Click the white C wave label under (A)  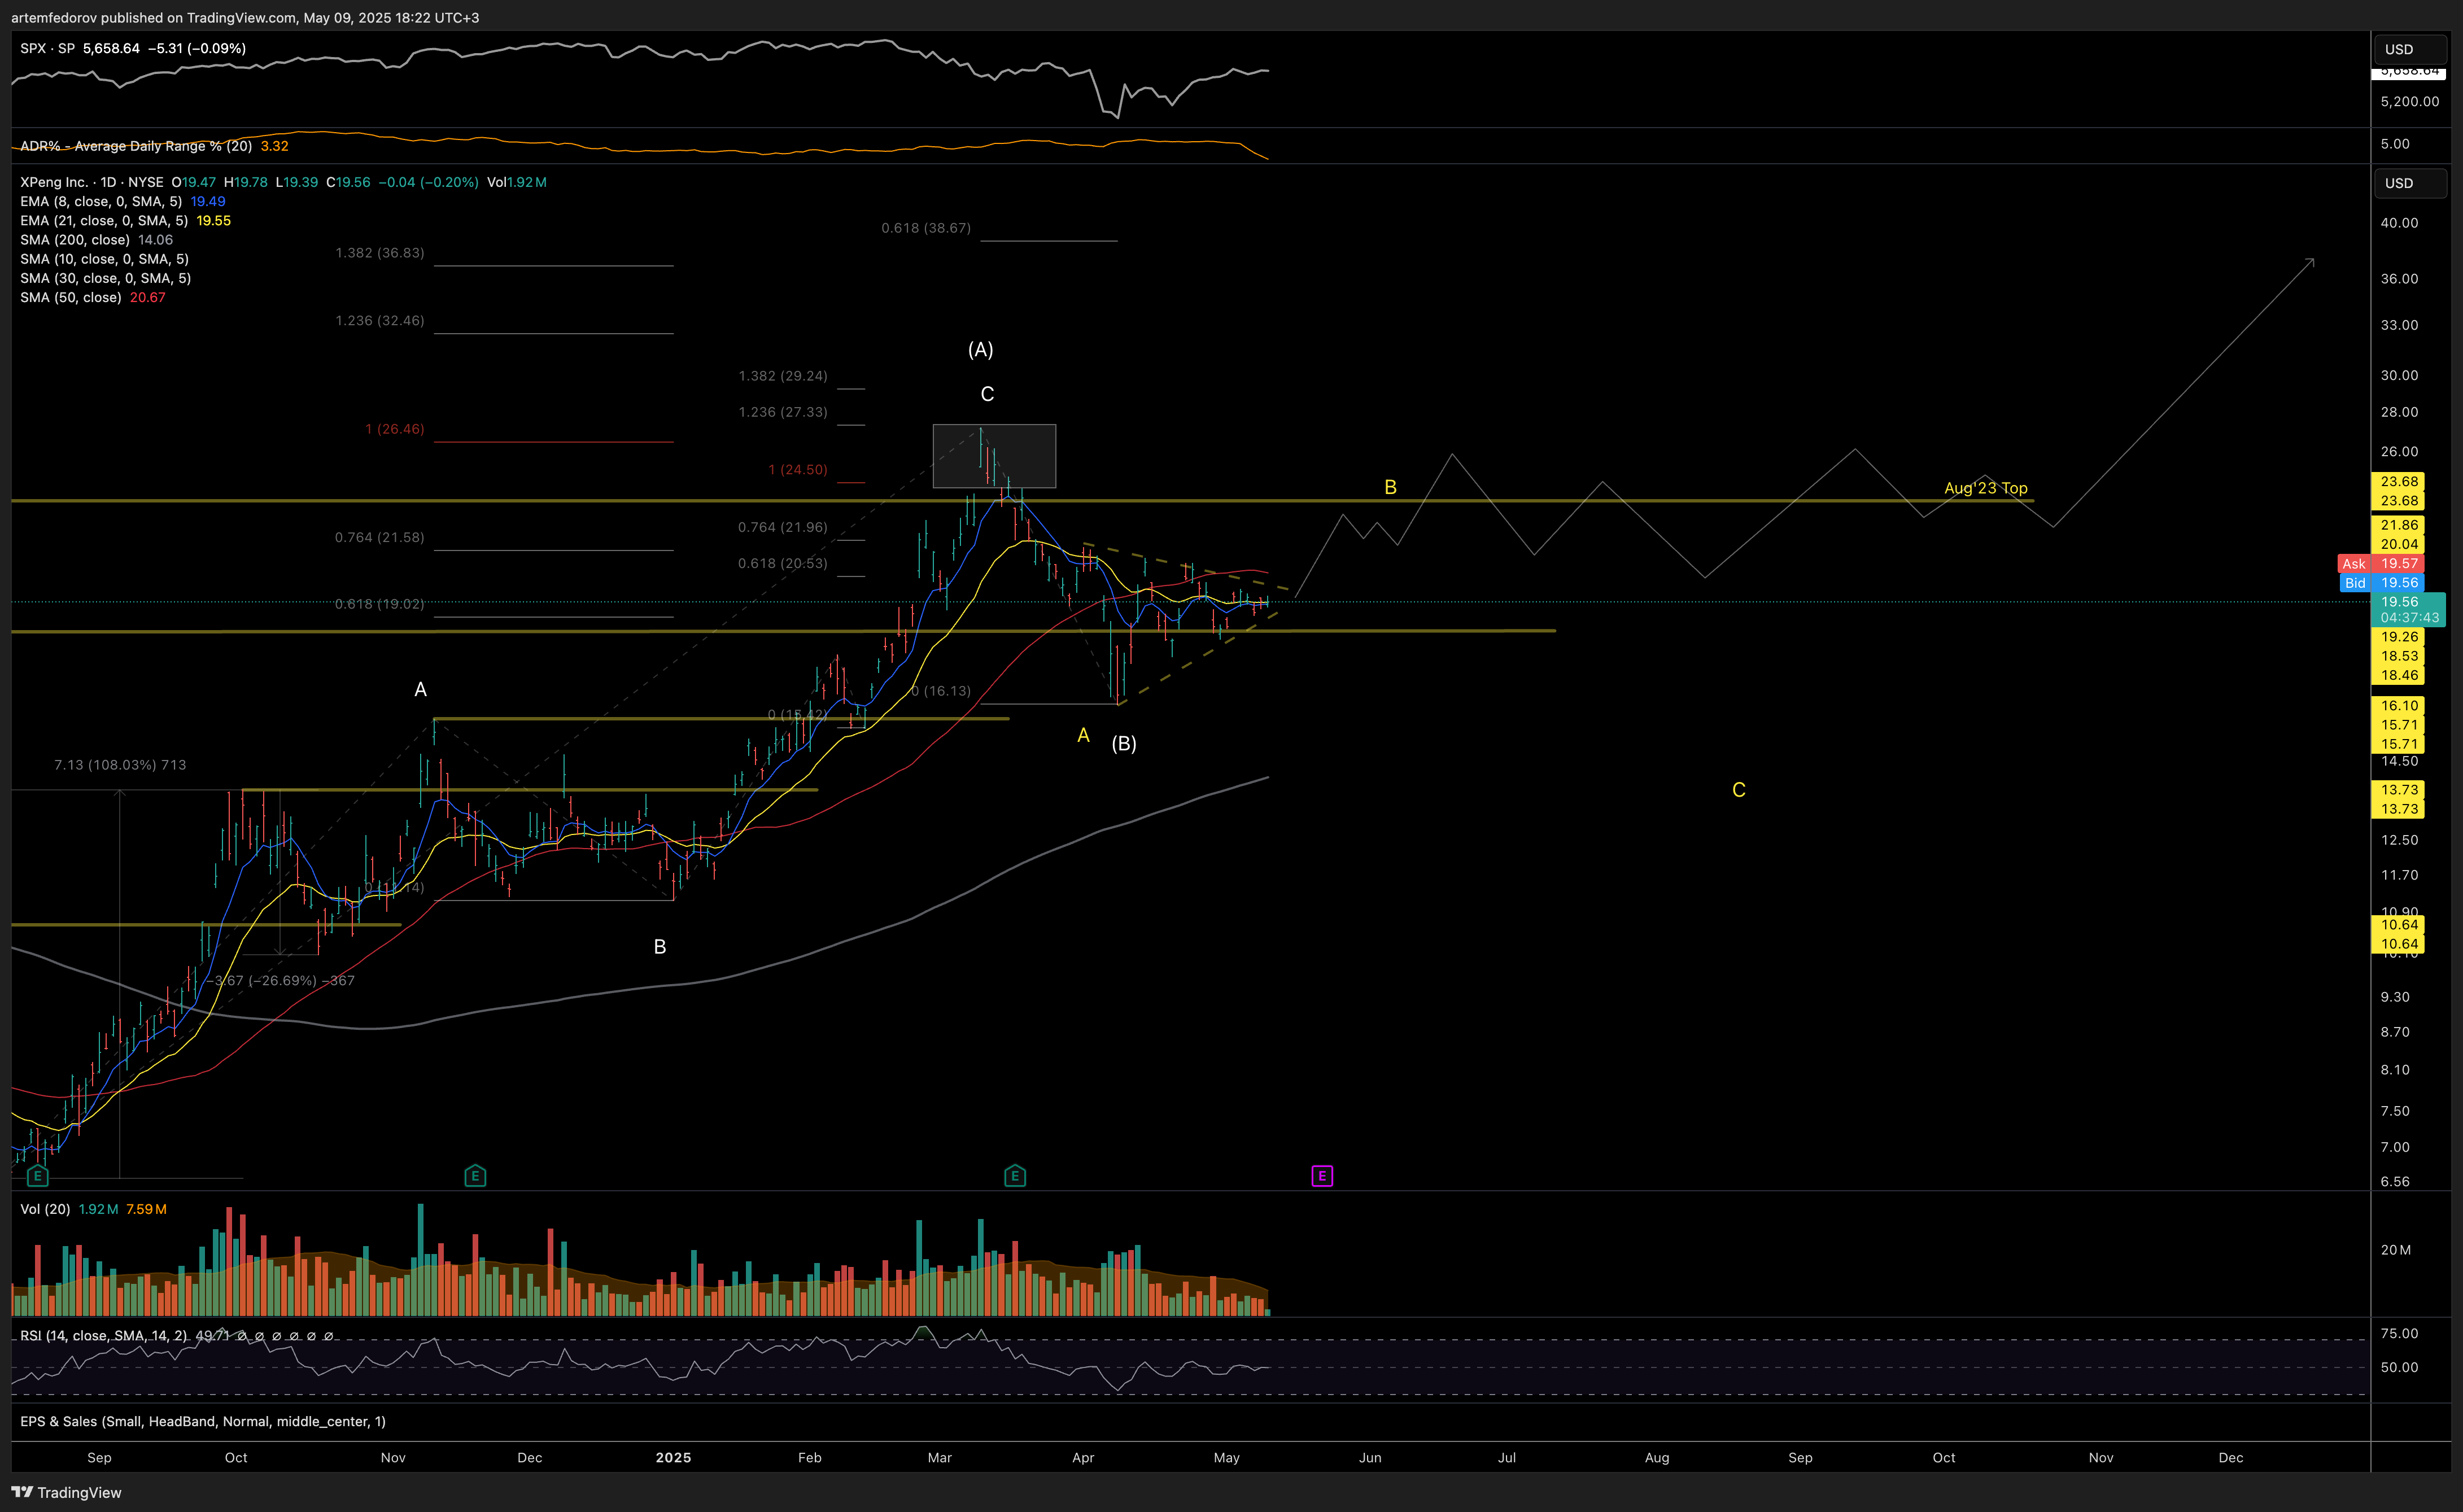click(987, 394)
